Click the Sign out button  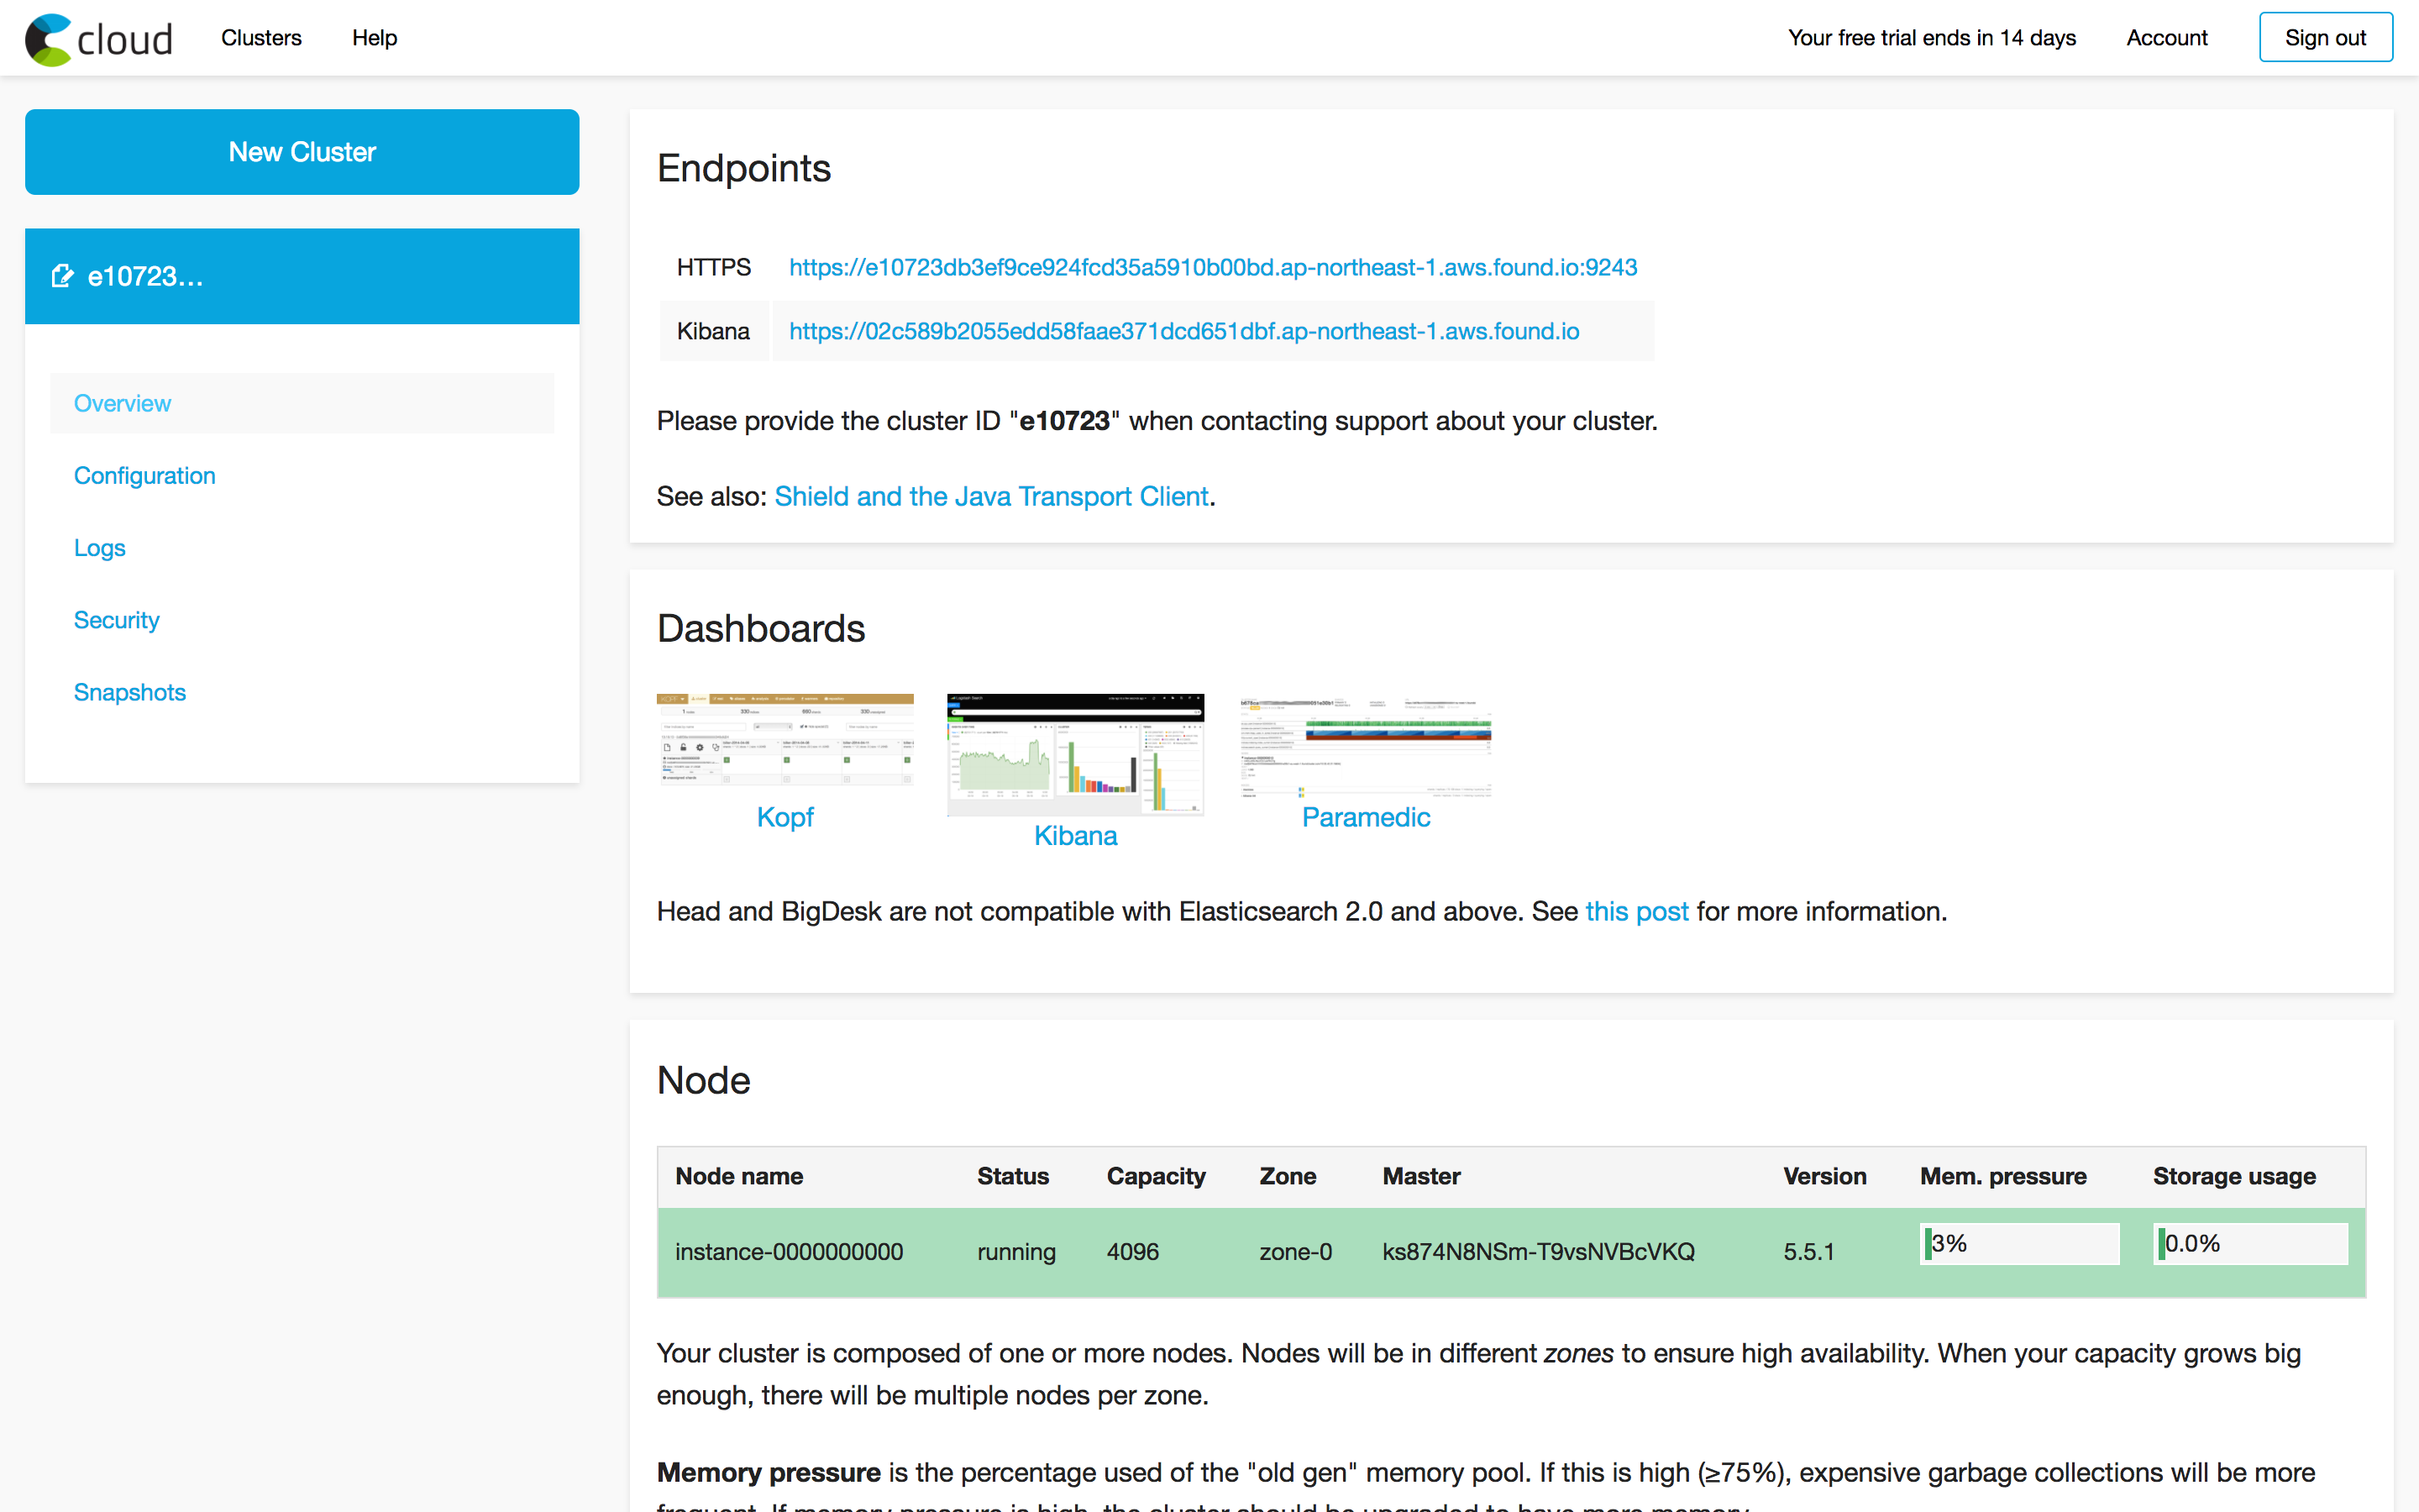pos(2325,38)
